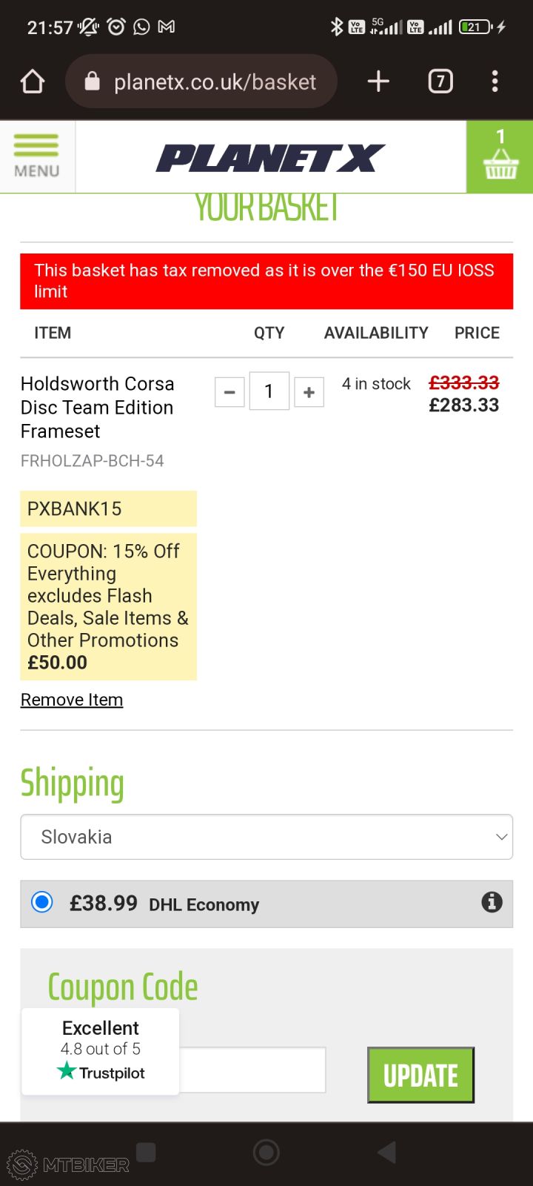Open the hamburger MENU
533x1186 pixels.
36,156
